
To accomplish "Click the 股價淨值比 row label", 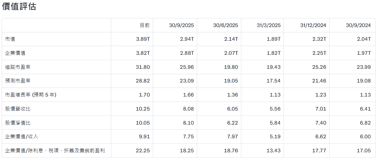I will [x=18, y=123].
